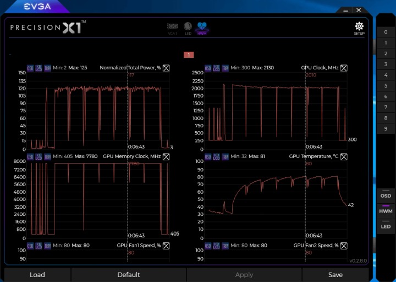Toggle OSD for GPU Temperature graph

click(x=208, y=157)
